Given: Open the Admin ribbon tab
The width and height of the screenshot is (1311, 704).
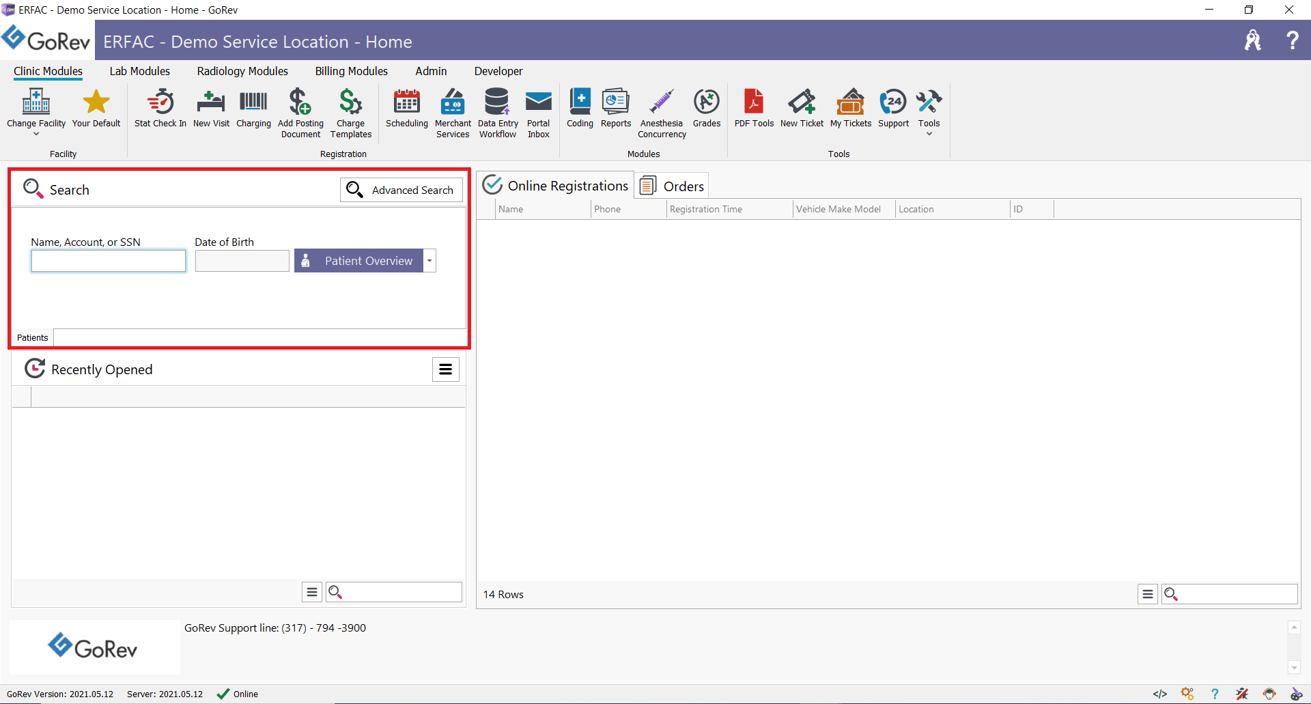Looking at the screenshot, I should (x=431, y=71).
